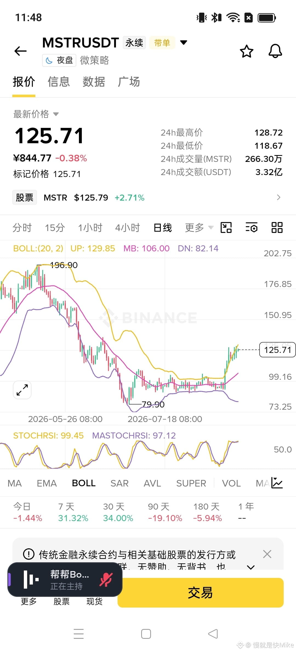Tap the info icon in disclaimer

coord(29,554)
